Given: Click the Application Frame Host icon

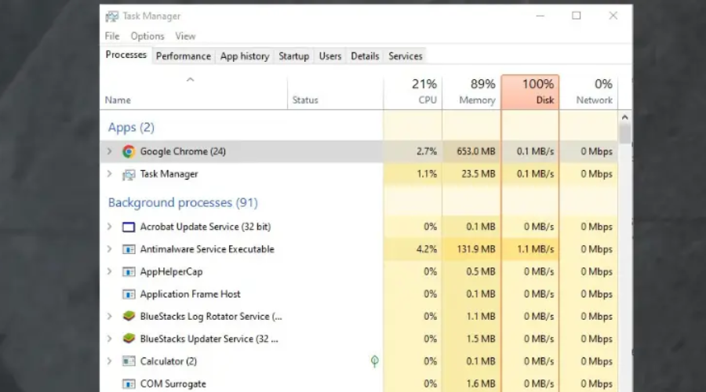Looking at the screenshot, I should pyautogui.click(x=129, y=295).
